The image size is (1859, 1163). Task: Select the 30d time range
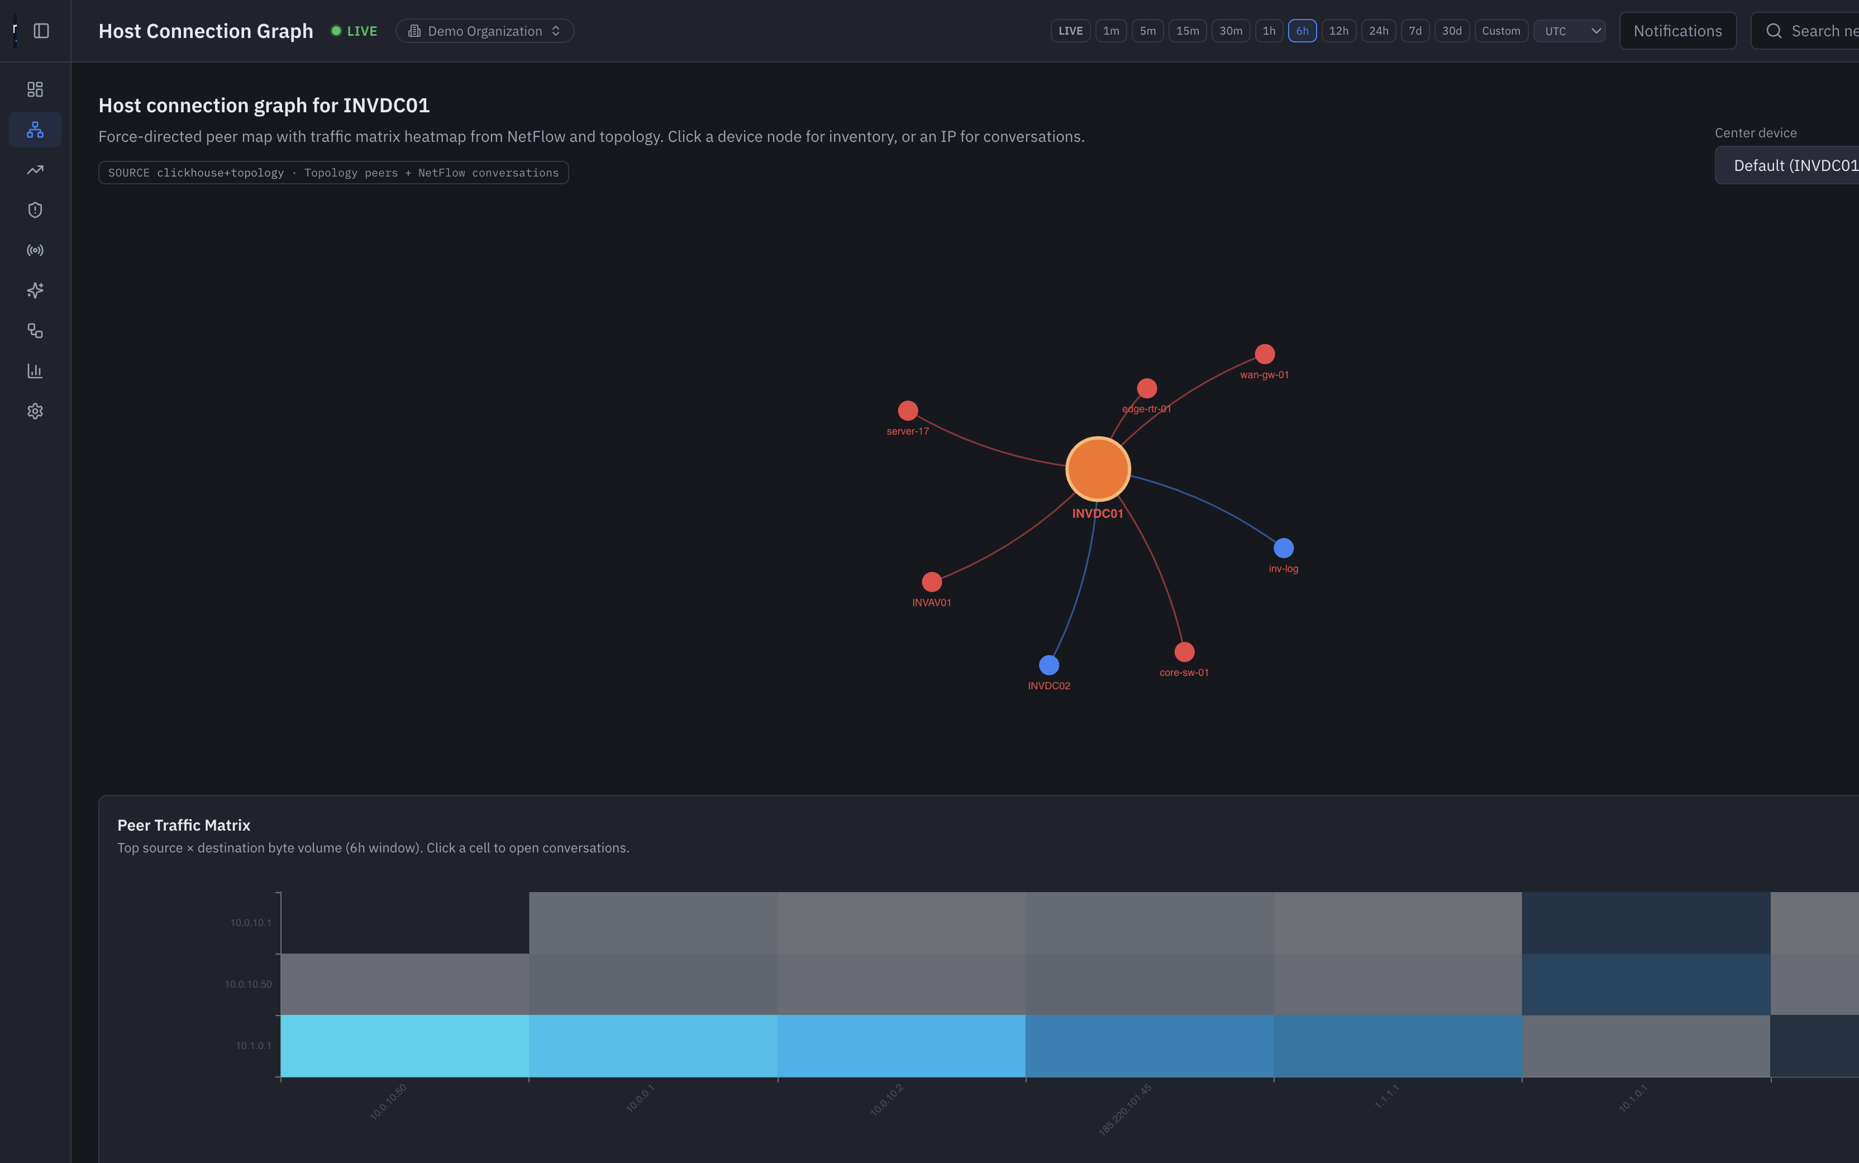tap(1452, 31)
